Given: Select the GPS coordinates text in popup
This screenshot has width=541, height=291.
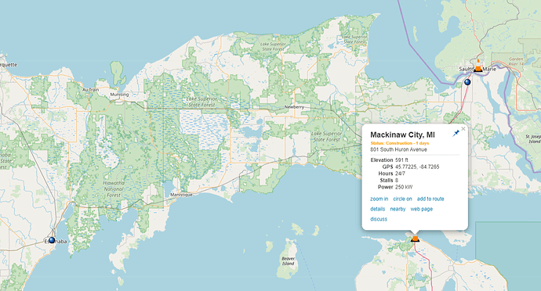Looking at the screenshot, I should pos(417,167).
